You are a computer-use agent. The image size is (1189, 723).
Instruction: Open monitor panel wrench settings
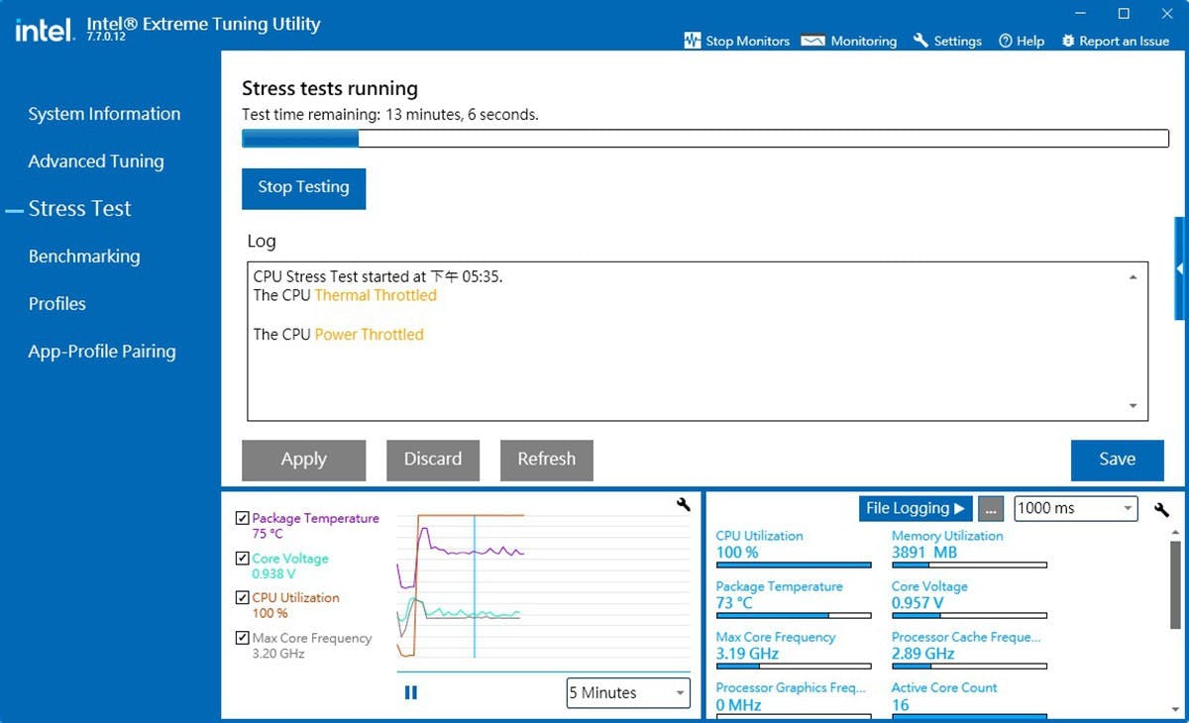(x=1162, y=510)
